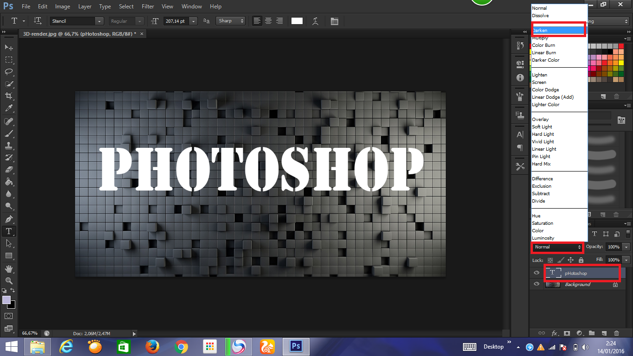Left align text
Screen dimensions: 633x356
257,21
